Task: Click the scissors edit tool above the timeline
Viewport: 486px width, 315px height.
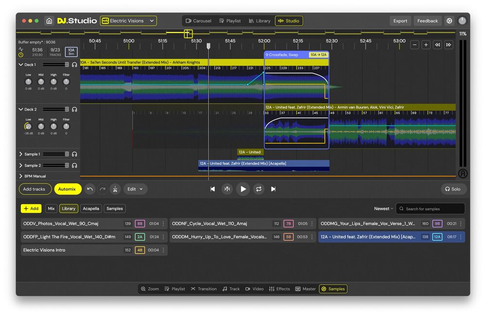Action: [x=115, y=189]
